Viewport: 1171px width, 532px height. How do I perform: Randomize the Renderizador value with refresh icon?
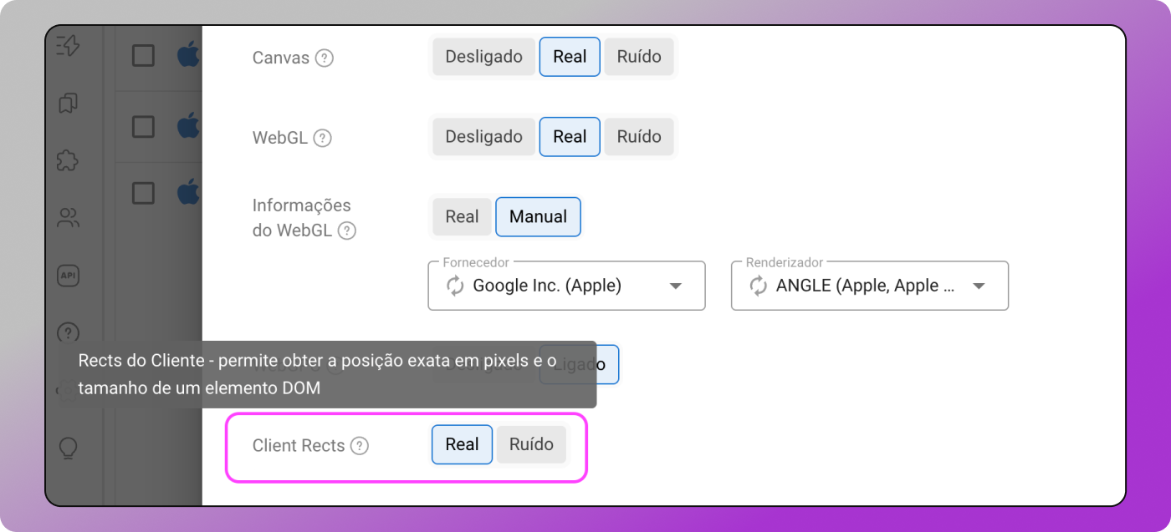[x=758, y=286]
